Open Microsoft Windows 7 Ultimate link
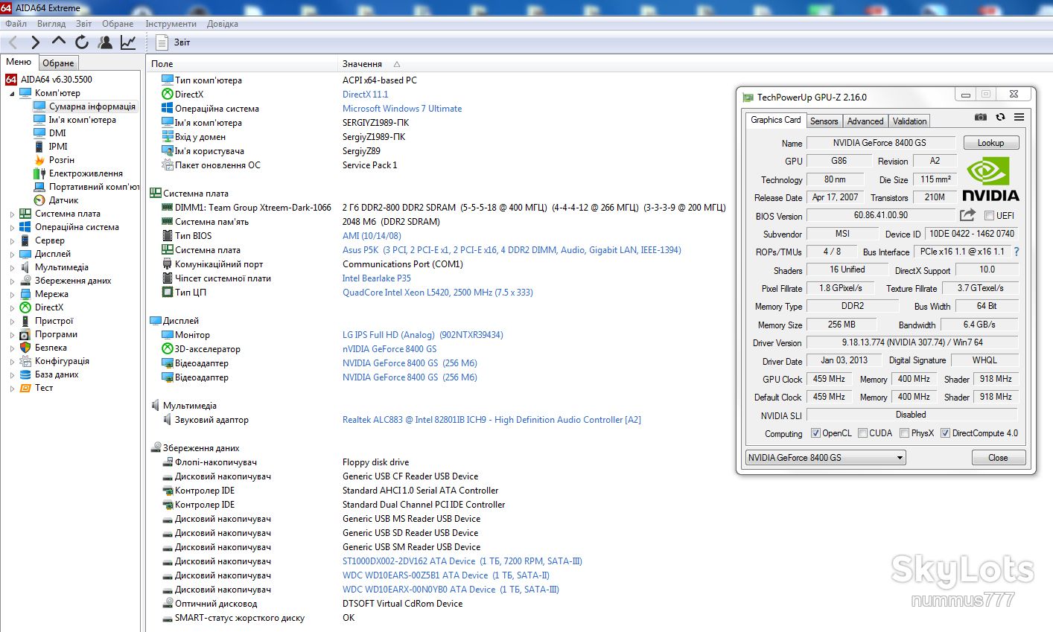 pos(402,109)
